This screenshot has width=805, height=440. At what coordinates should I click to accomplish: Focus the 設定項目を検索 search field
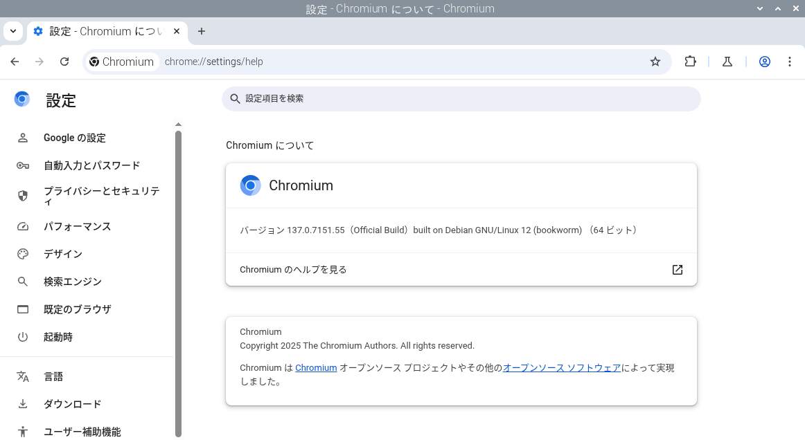[x=461, y=98]
